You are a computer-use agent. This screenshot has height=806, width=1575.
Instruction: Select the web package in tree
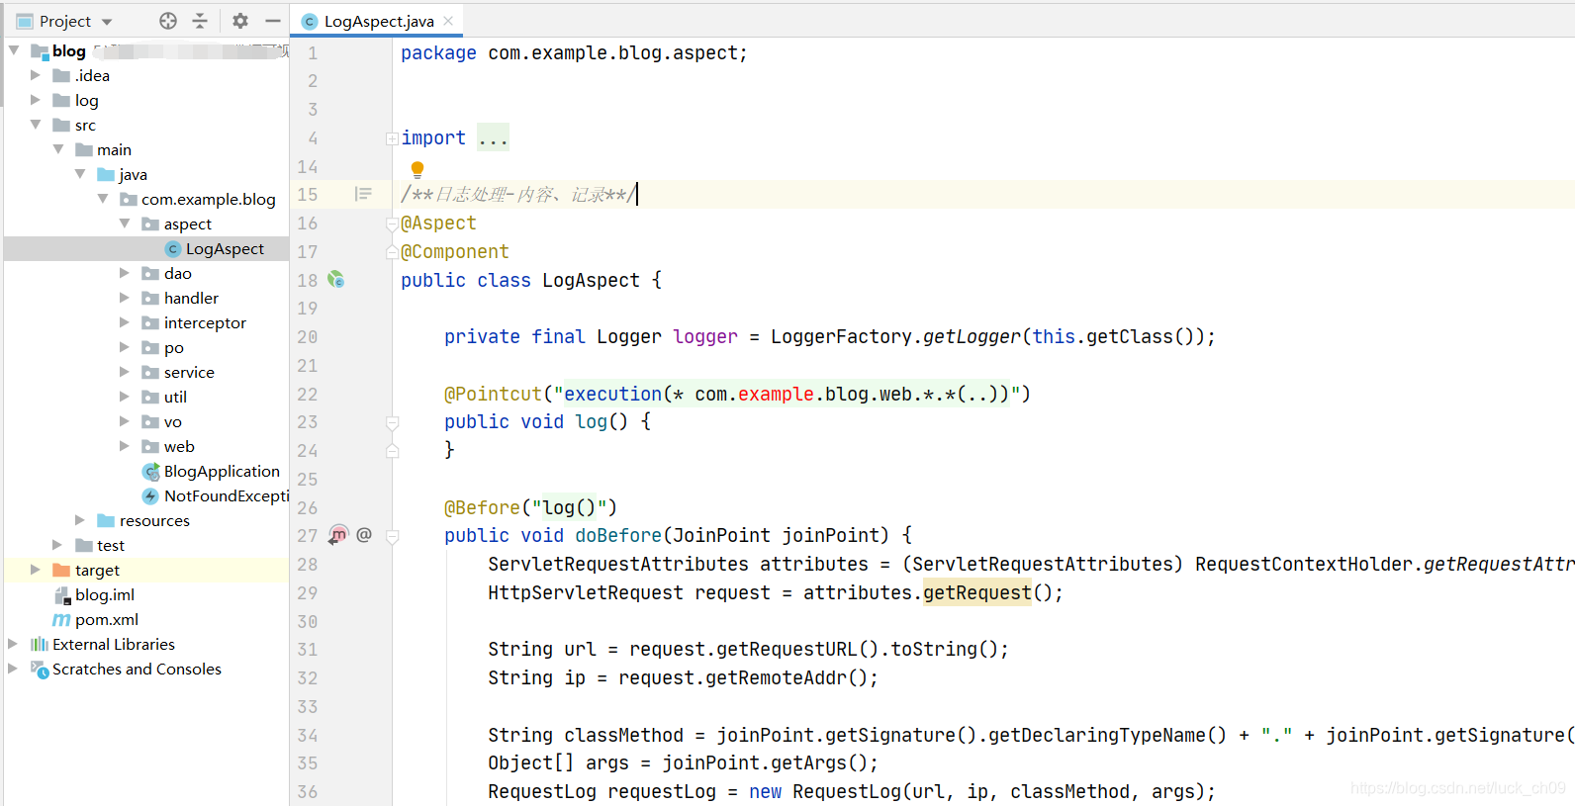[x=179, y=447]
